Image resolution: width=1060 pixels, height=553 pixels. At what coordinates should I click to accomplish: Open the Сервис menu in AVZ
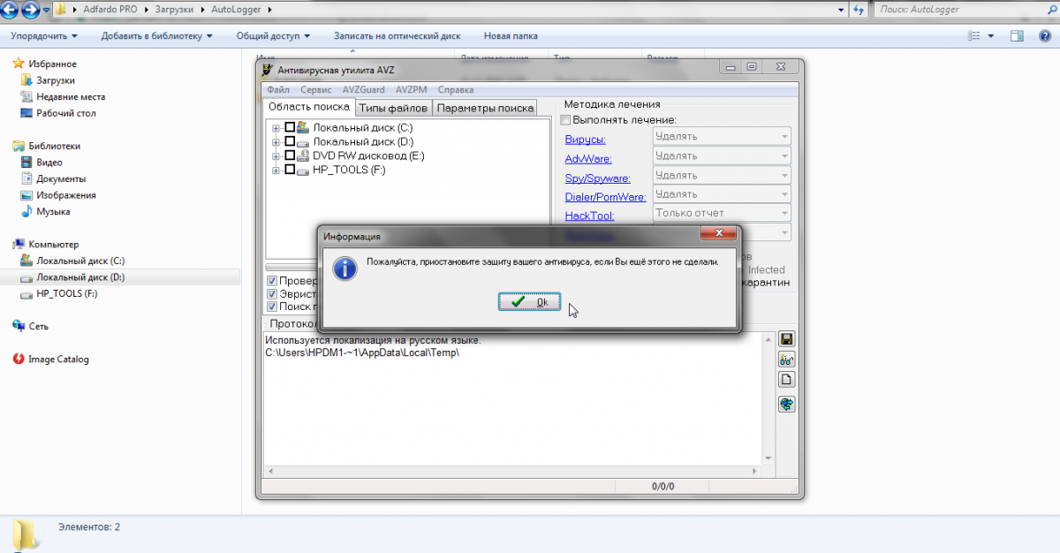point(315,89)
